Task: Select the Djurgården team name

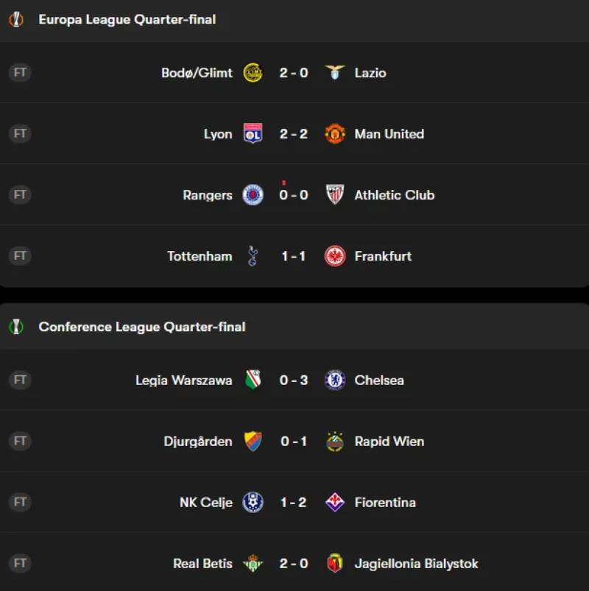Action: click(x=198, y=442)
